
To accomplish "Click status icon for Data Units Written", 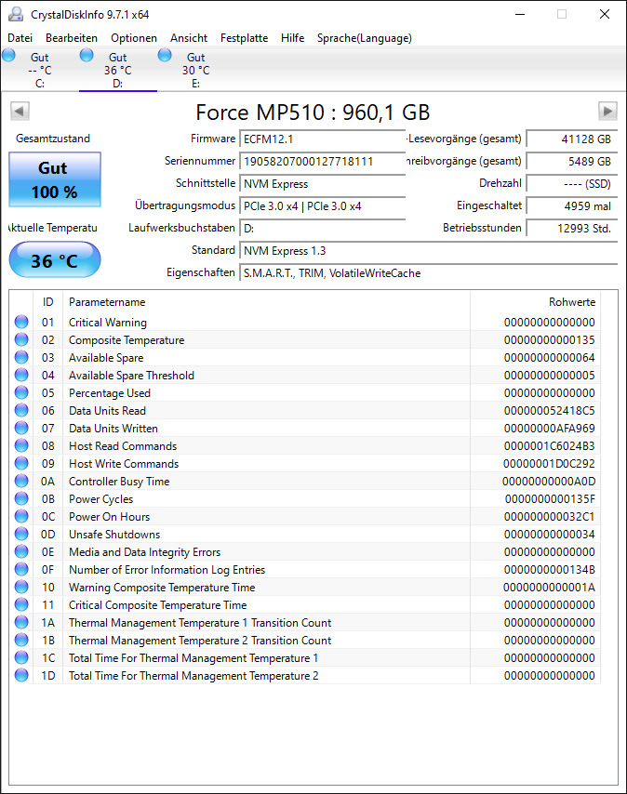I will pos(21,428).
